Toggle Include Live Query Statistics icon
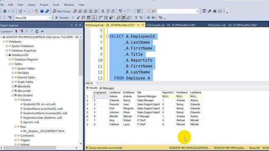The height and width of the screenshot is (151, 269). point(106,18)
